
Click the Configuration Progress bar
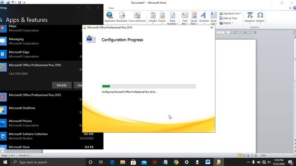point(148,86)
